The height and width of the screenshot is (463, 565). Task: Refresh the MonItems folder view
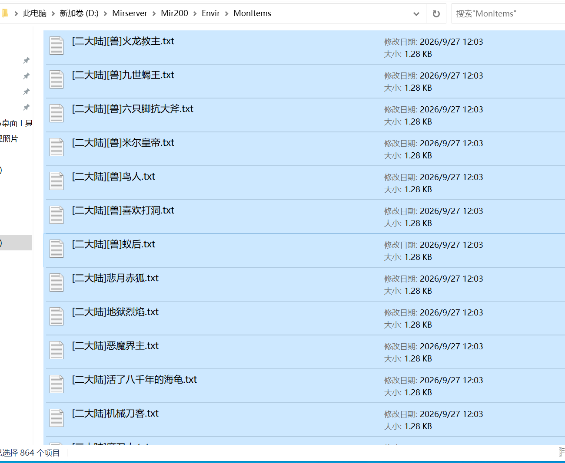436,14
